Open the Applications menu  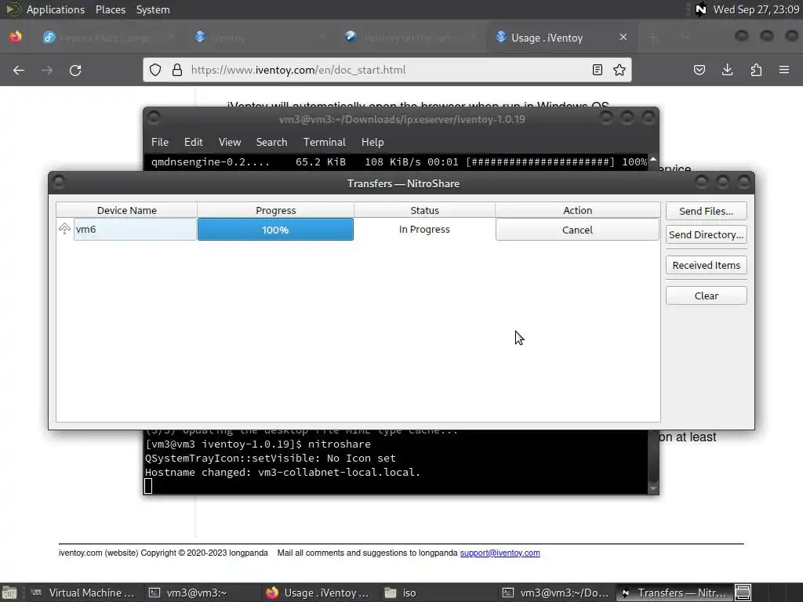tap(56, 9)
